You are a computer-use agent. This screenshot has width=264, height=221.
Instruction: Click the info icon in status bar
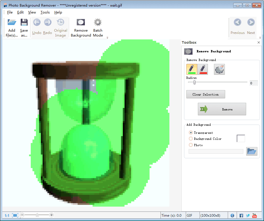point(232,215)
